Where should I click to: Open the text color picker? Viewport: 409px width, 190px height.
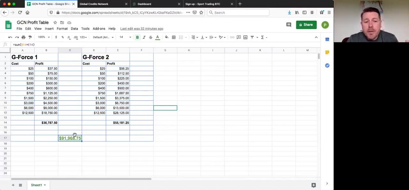tap(158, 37)
